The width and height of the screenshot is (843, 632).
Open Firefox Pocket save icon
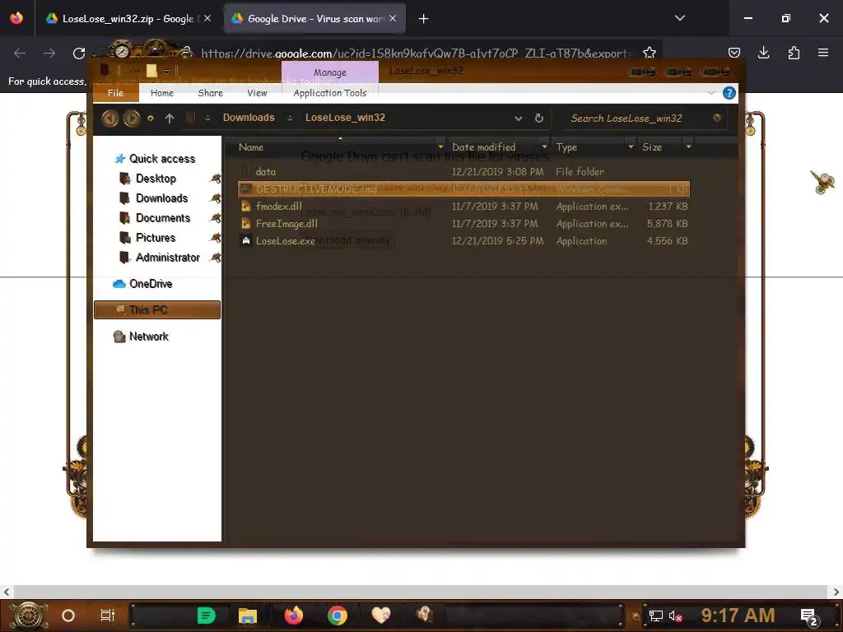pyautogui.click(x=734, y=53)
